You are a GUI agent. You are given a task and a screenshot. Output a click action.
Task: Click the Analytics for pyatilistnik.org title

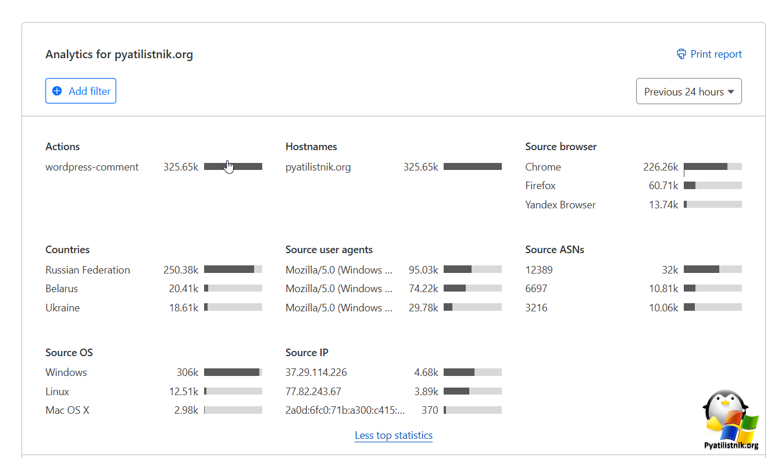(x=119, y=55)
